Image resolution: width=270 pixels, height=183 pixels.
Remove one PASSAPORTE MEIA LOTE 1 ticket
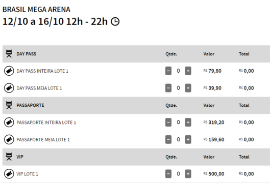click(x=168, y=139)
